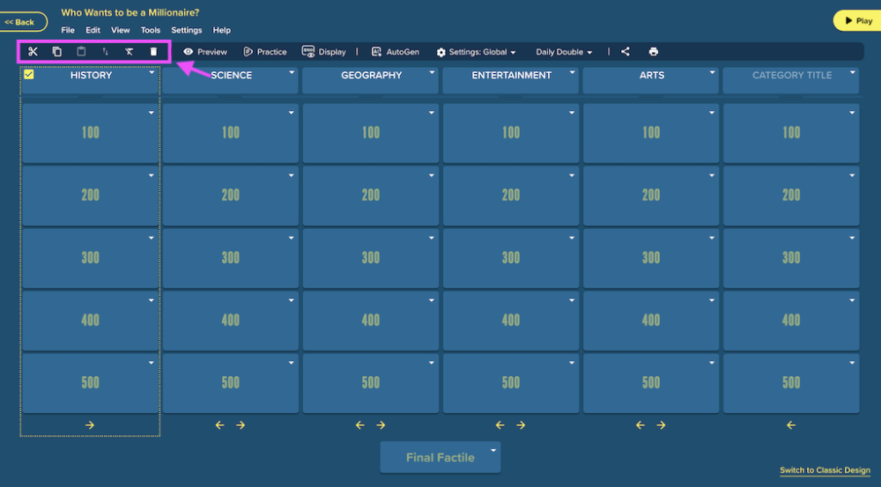
Task: Open the File menu
Action: point(68,30)
